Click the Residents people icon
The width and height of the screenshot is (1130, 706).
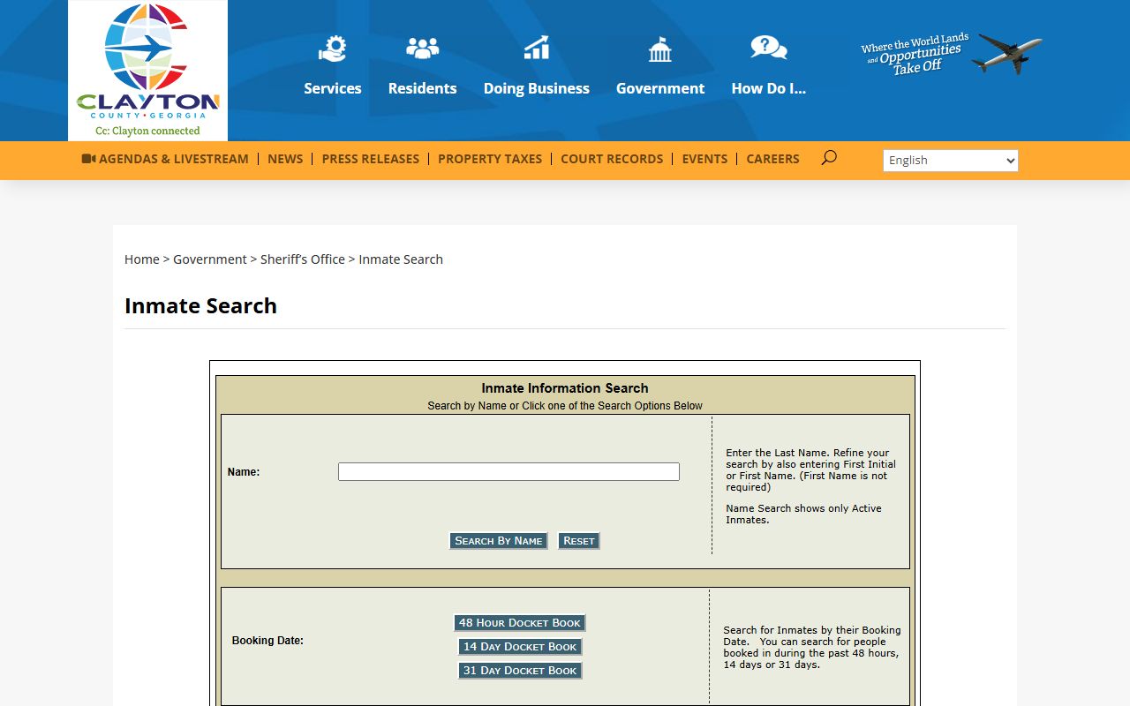tap(422, 49)
